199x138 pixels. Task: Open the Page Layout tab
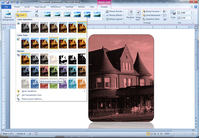click(x=40, y=7)
